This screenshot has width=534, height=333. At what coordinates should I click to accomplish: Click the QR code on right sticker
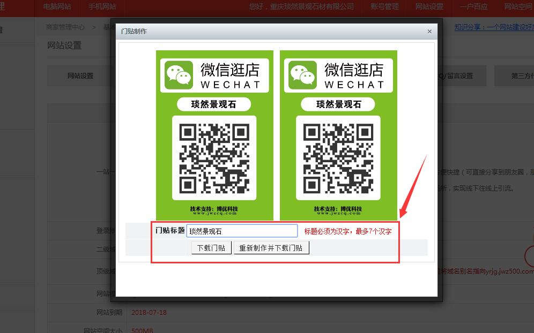coord(338,158)
